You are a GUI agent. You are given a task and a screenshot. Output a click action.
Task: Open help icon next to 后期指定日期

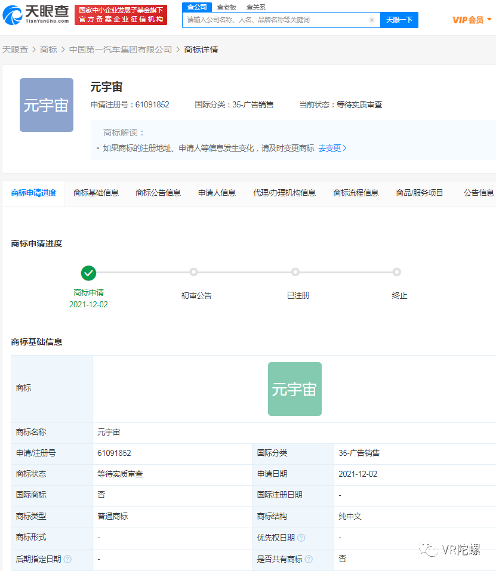(x=67, y=559)
